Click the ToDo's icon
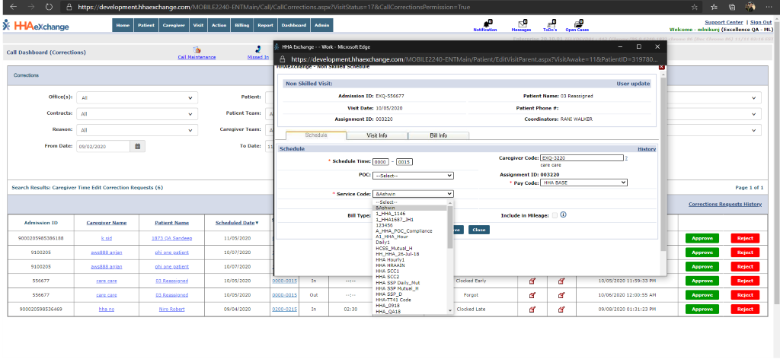Viewport: 780px width, 359px height. coord(549,24)
